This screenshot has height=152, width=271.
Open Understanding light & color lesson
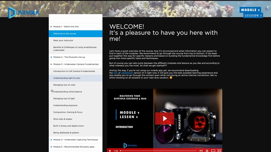tap(75, 78)
